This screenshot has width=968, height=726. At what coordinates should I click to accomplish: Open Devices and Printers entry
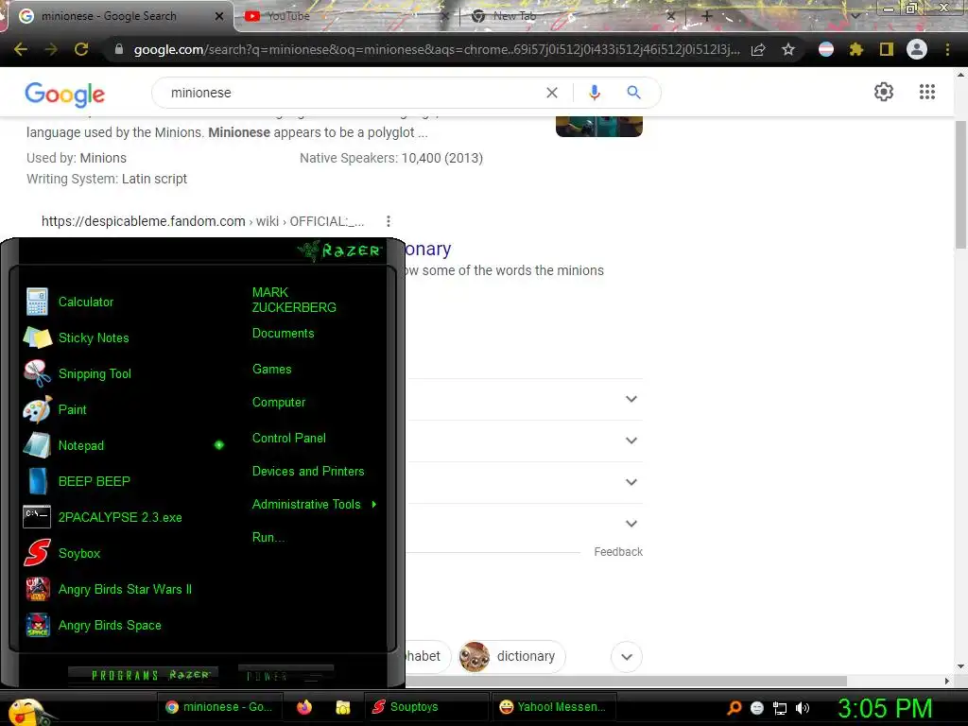308,471
